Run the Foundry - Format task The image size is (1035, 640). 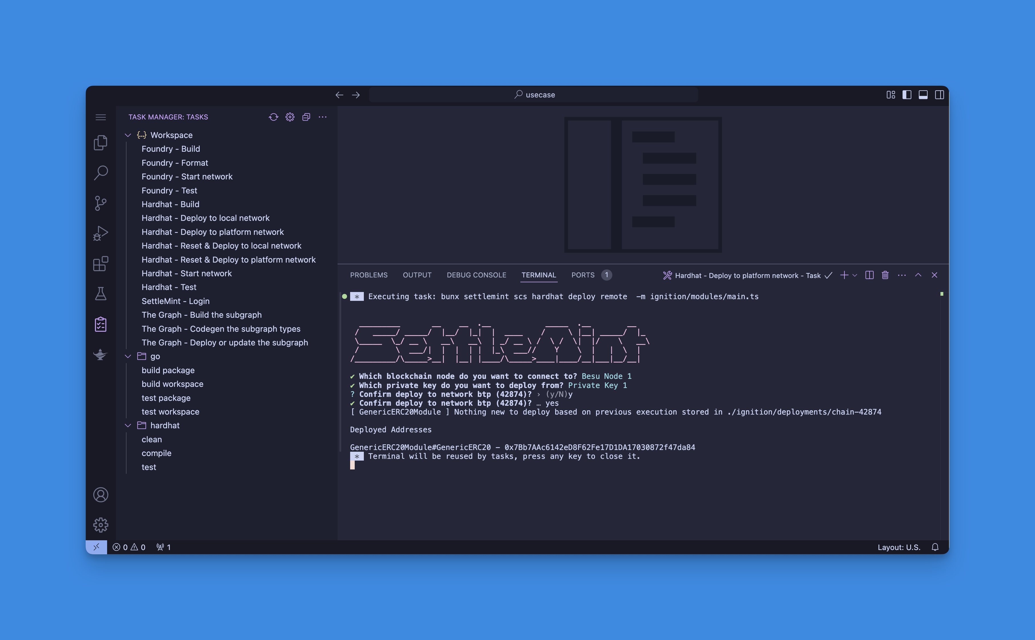pos(175,163)
